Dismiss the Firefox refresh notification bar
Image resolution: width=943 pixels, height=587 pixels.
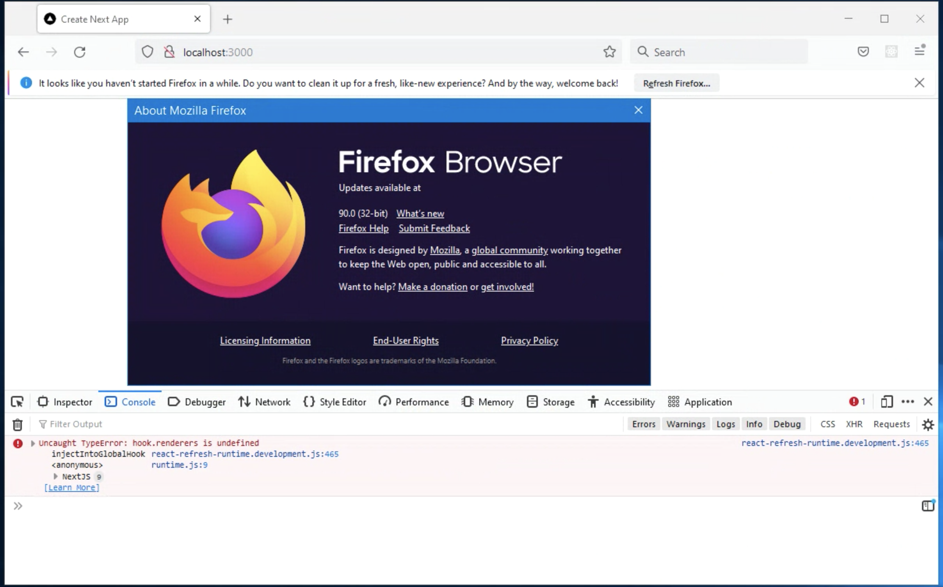(919, 83)
